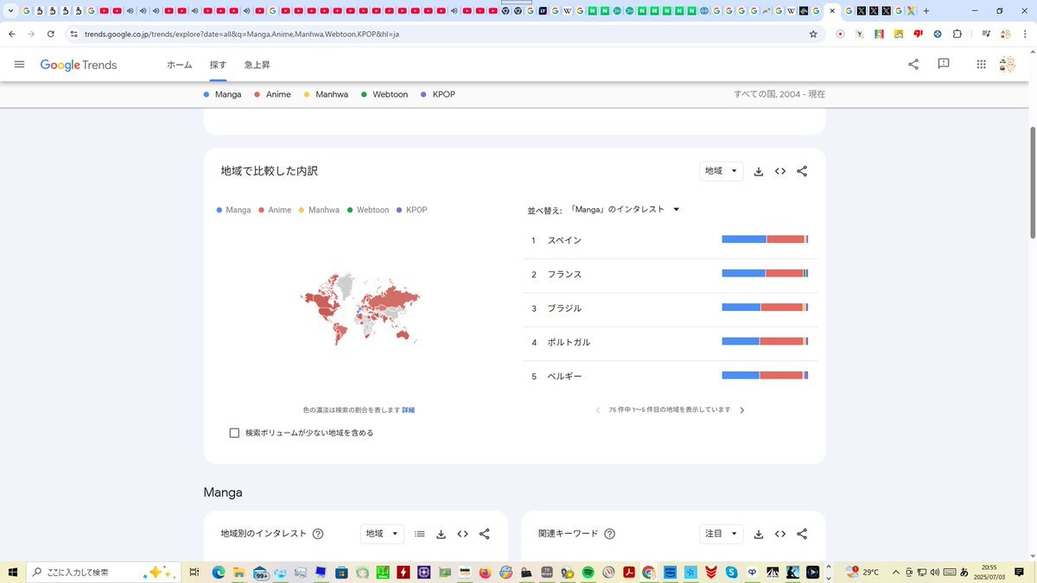Viewport: 1037px width, 583px height.
Task: Select the スペイン row
Action: pos(670,240)
